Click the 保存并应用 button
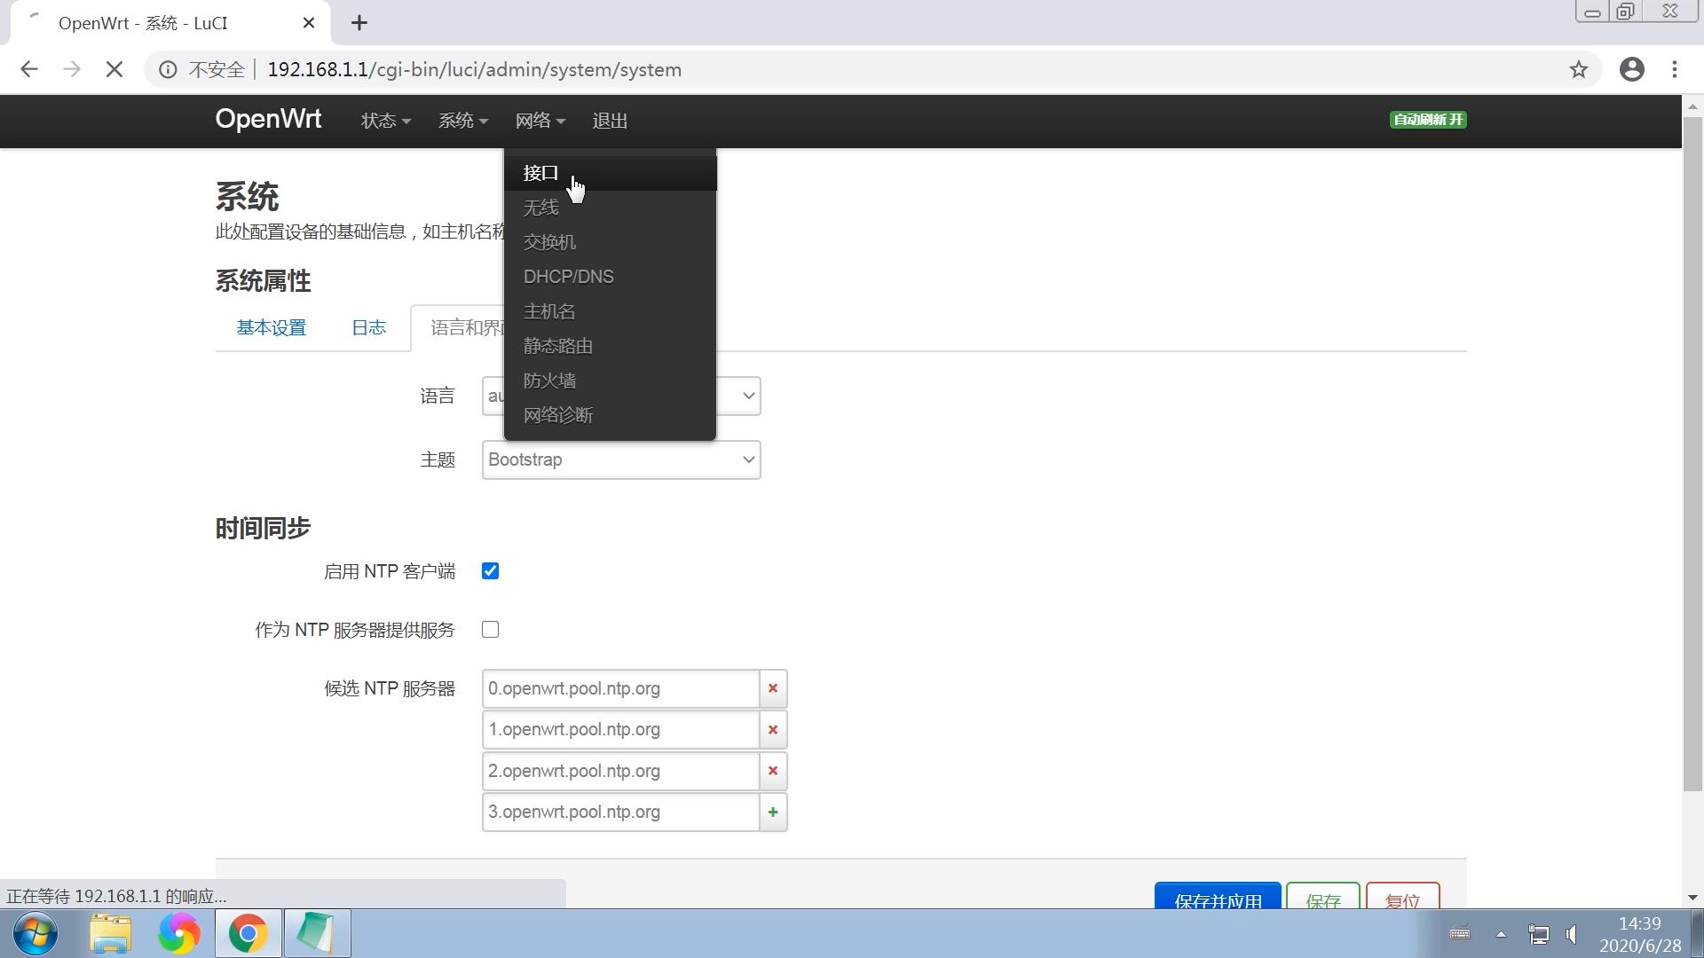 pyautogui.click(x=1217, y=899)
